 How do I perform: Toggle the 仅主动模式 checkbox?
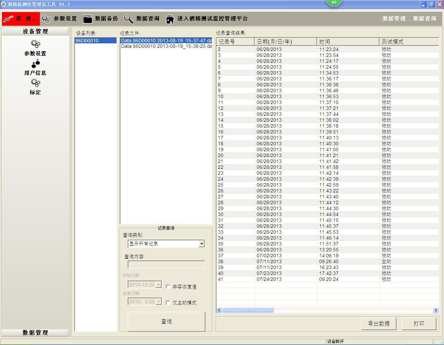168,303
